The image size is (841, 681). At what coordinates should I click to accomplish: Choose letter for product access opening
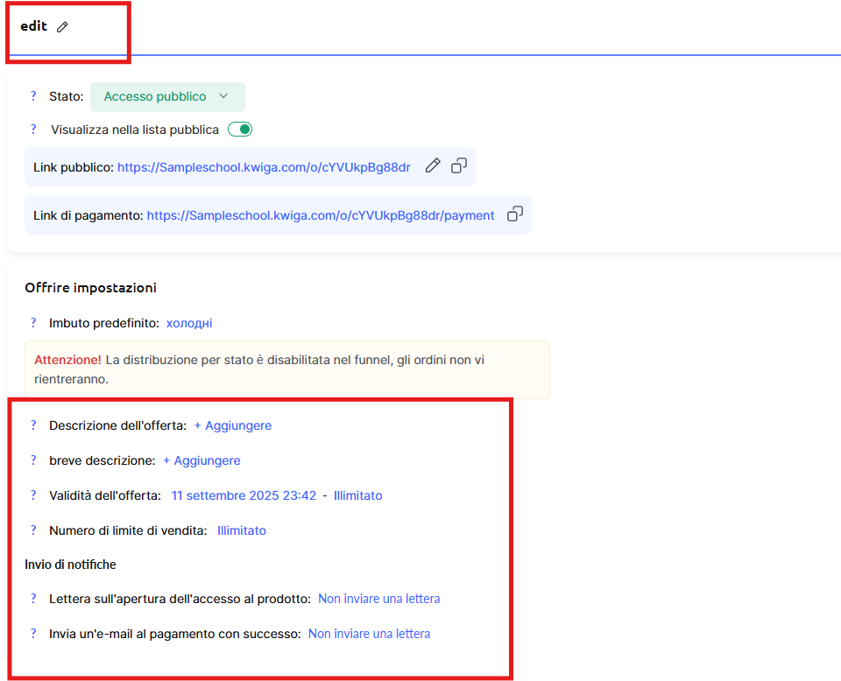[378, 599]
